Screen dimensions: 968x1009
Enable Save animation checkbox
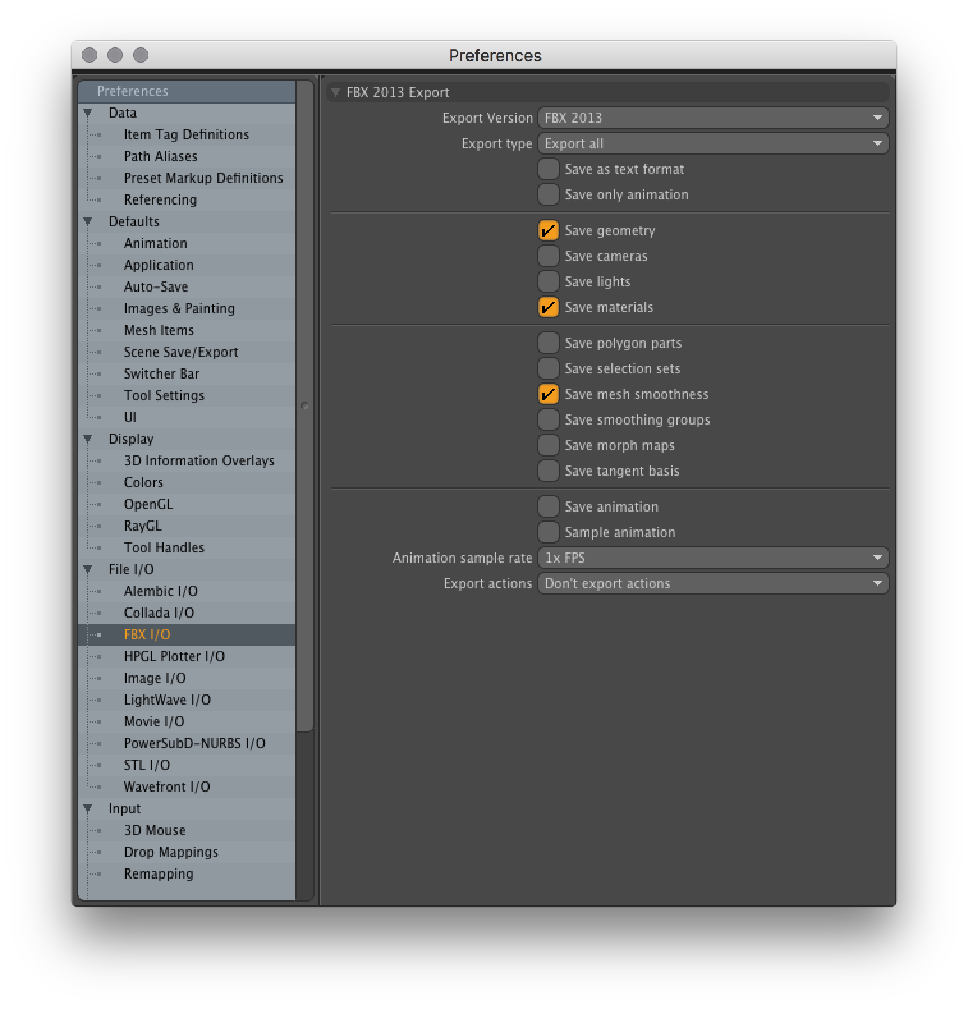point(549,506)
